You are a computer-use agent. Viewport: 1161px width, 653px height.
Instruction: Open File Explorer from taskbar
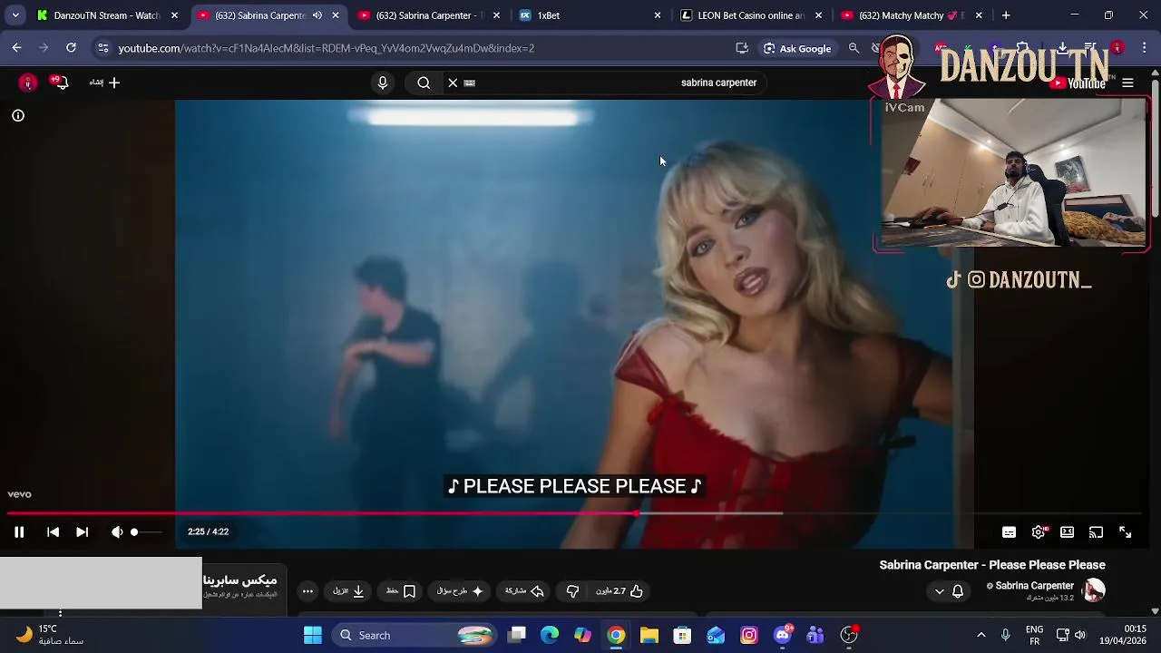pos(649,636)
